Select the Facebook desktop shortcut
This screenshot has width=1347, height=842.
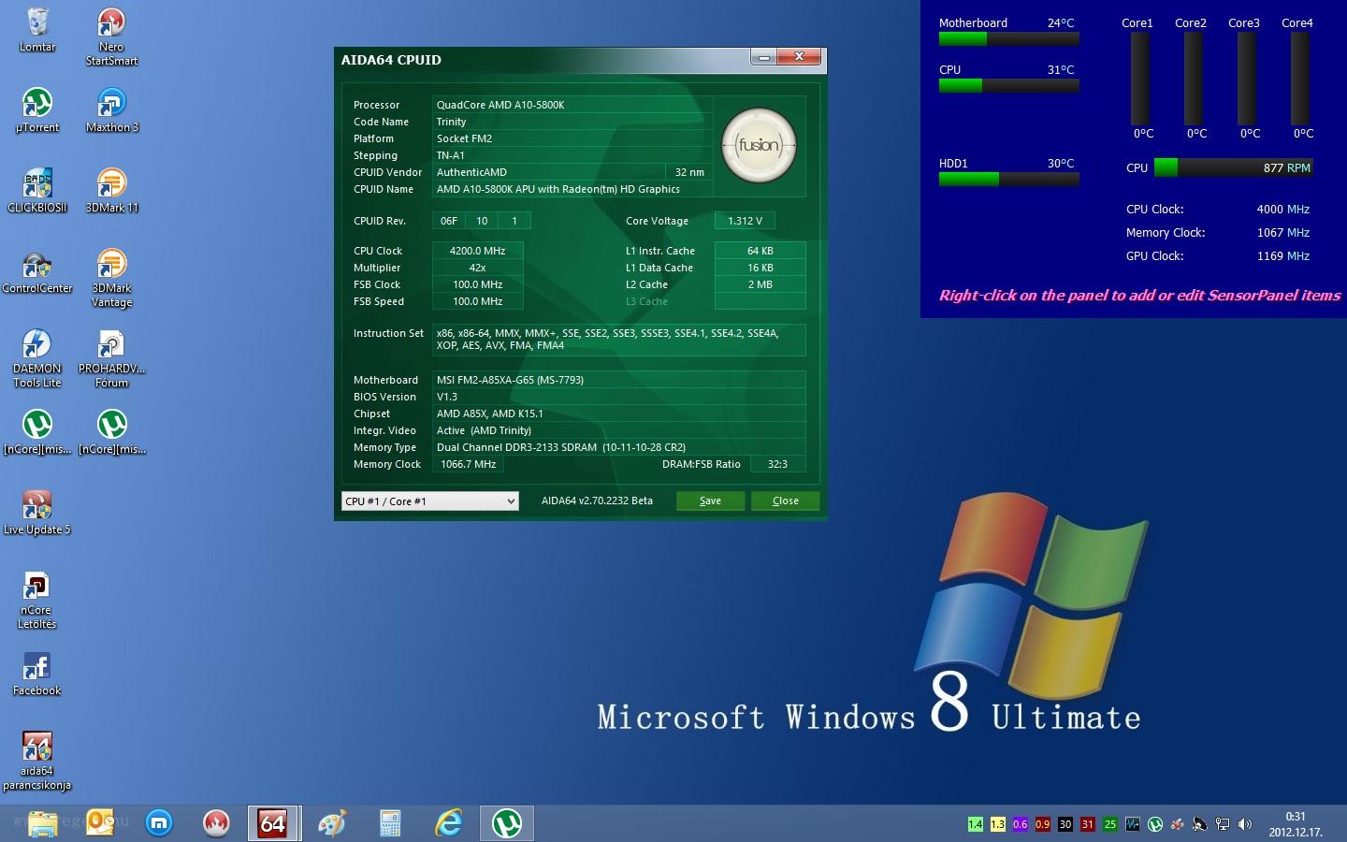pyautogui.click(x=37, y=674)
